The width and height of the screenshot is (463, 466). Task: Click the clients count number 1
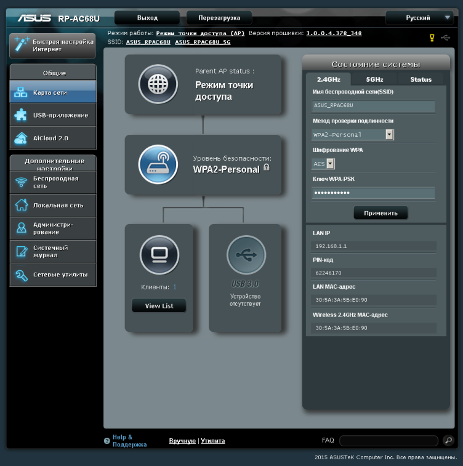click(x=175, y=287)
